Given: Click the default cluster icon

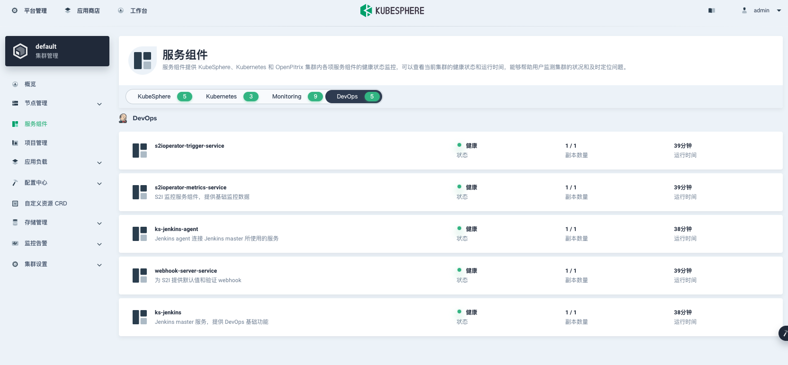Looking at the screenshot, I should pos(20,51).
